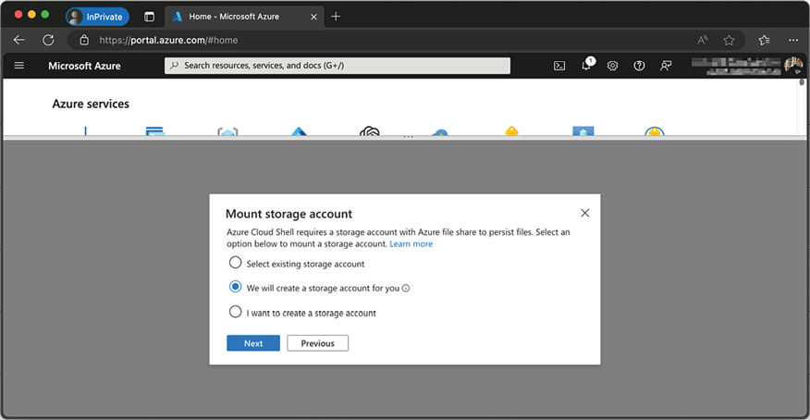The width and height of the screenshot is (810, 420).
Task: Click the Microsoft Azure home title
Action: click(x=84, y=66)
